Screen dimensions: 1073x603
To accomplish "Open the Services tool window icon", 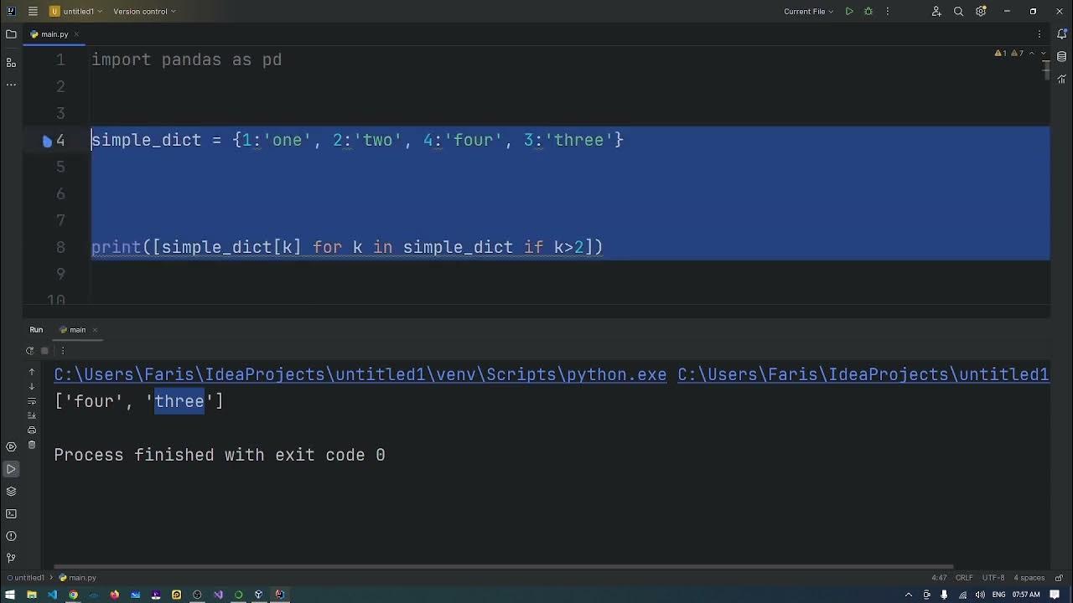I will point(11,447).
